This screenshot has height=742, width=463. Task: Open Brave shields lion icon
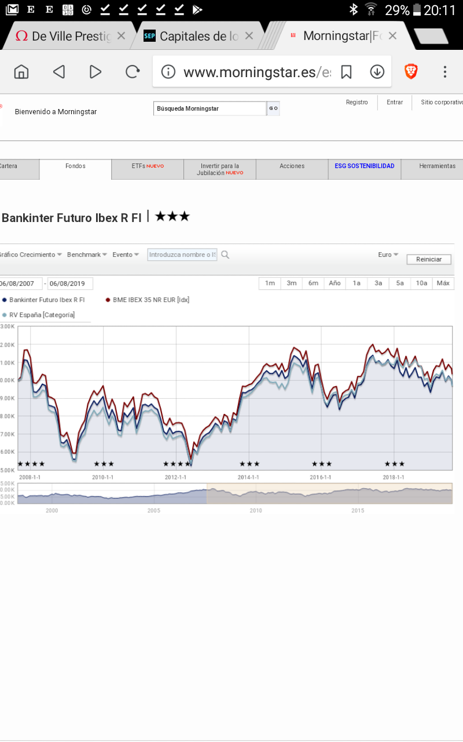click(x=411, y=72)
